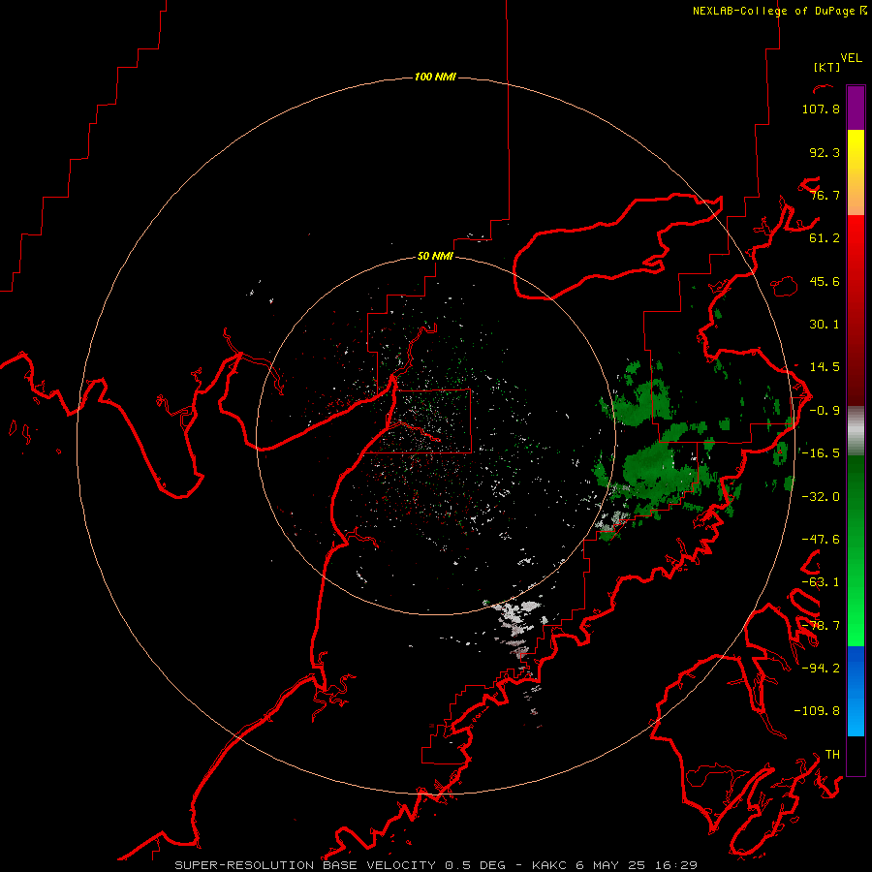Select the 107.8 scale value
The width and height of the screenshot is (872, 872).
click(x=821, y=109)
